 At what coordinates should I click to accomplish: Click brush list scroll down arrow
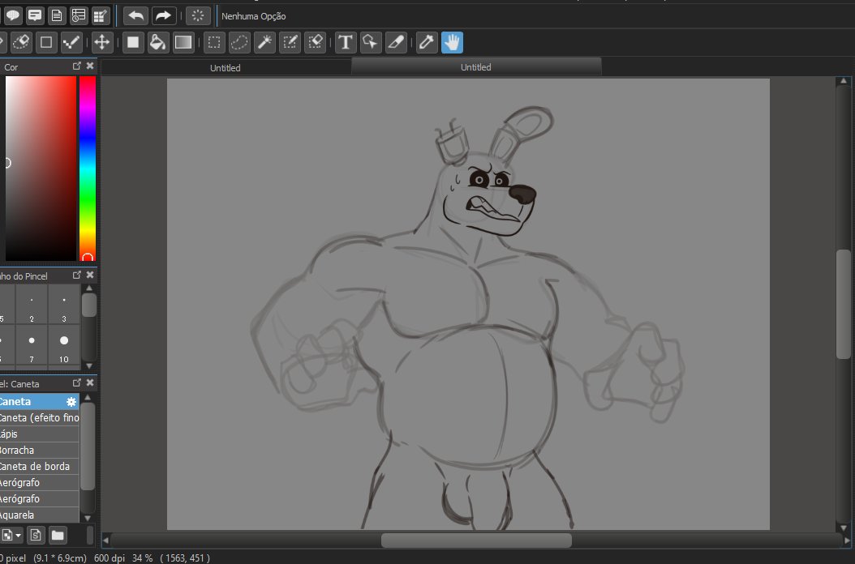(88, 519)
